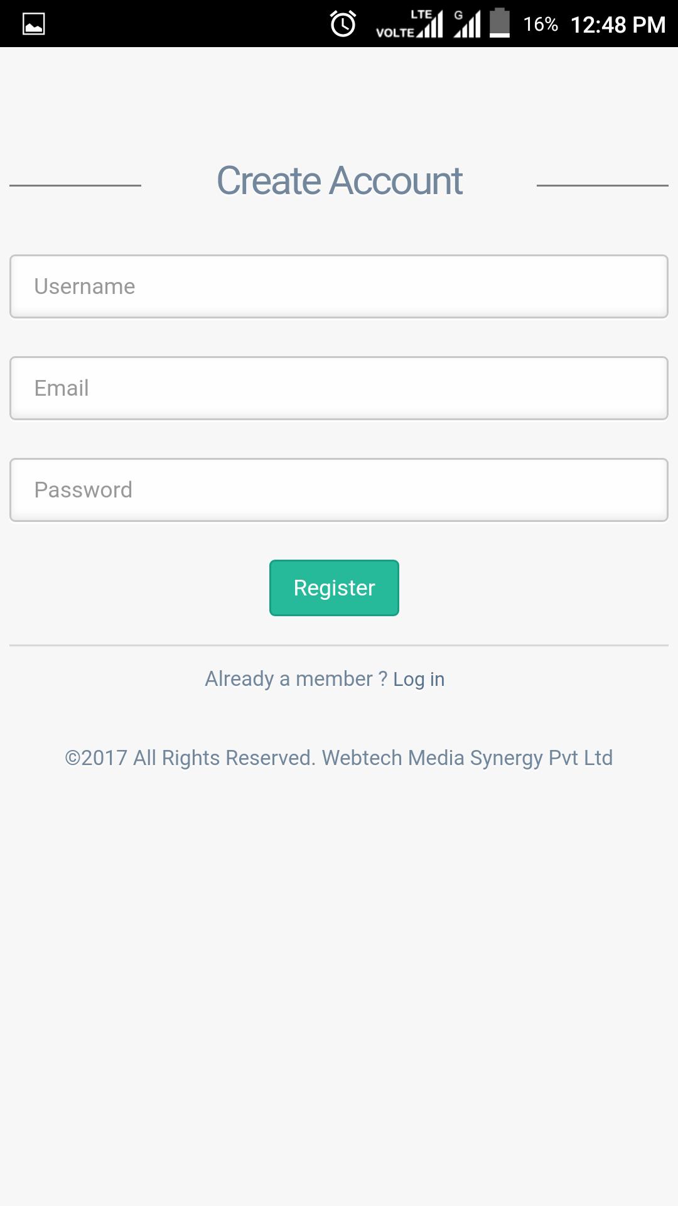Click the line left of Create Account
The height and width of the screenshot is (1206, 678).
(75, 185)
